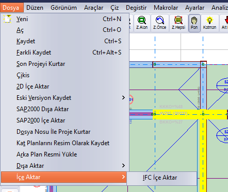Open the Araçlar menu

tap(93, 8)
